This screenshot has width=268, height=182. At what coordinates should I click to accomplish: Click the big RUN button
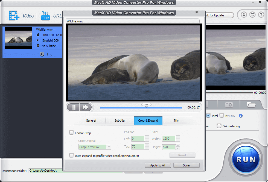coord(246,160)
